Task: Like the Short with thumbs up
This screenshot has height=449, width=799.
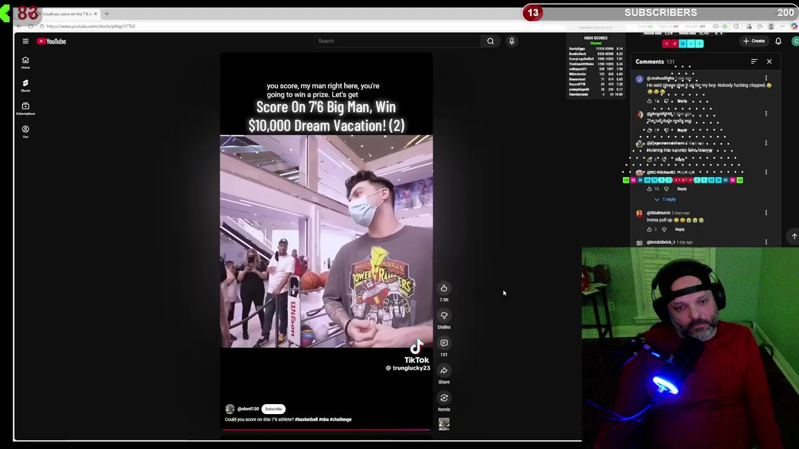Action: pyautogui.click(x=444, y=288)
